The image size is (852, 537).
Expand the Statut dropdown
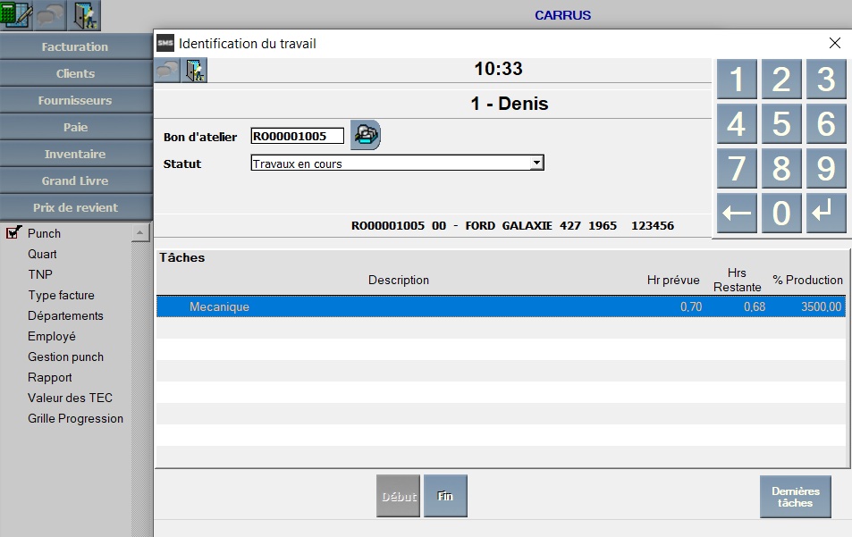click(x=536, y=163)
